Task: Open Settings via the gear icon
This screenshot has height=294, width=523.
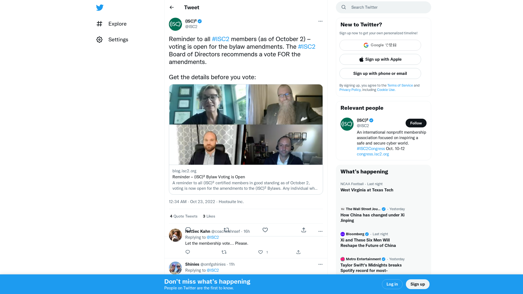Action: [99, 39]
